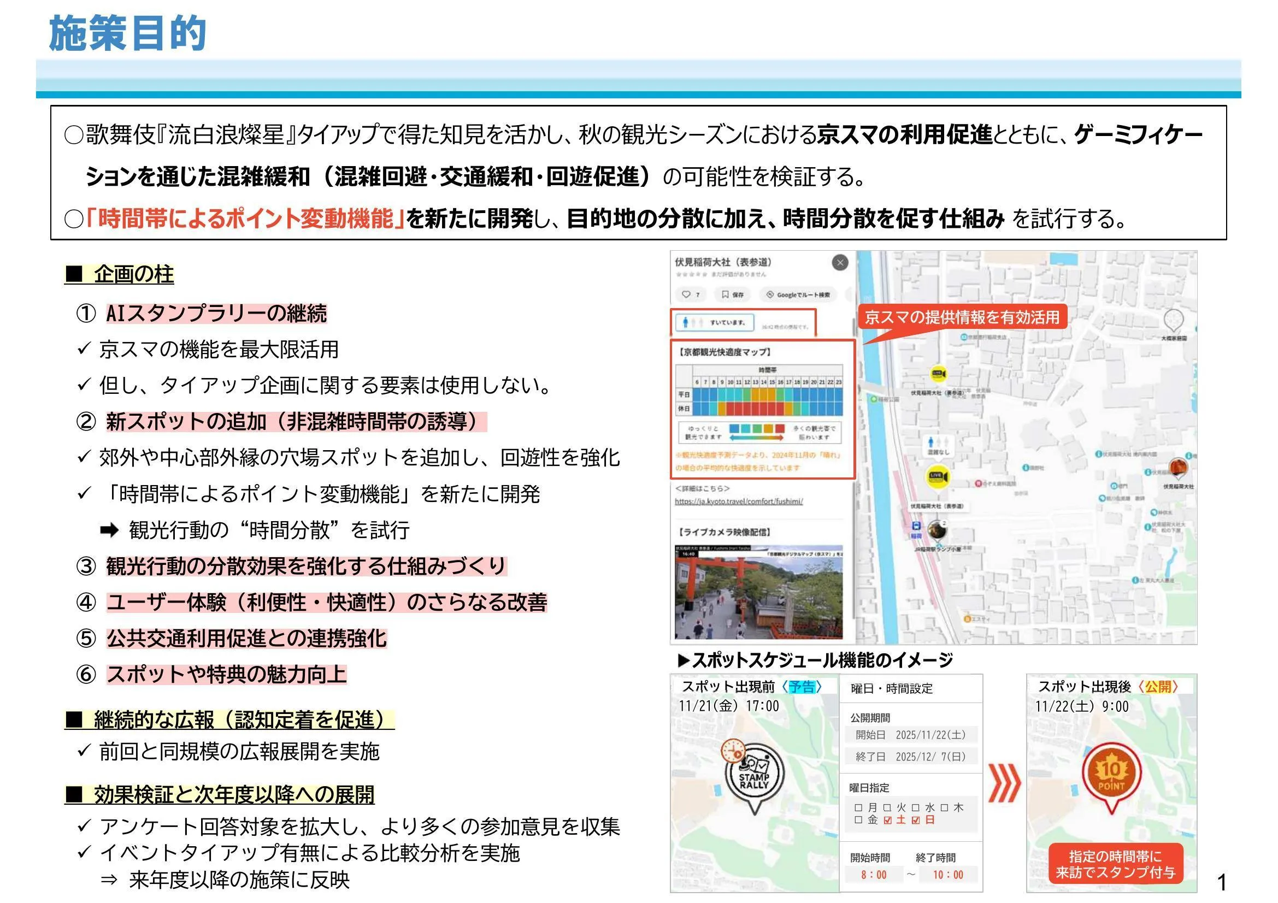
Task: Click the 公共交通利用促進との連携強化 item
Action: [246, 638]
